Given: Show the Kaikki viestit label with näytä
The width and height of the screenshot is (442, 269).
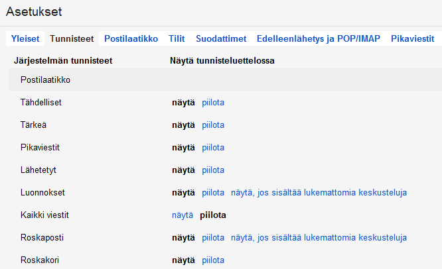Looking at the screenshot, I should point(183,215).
